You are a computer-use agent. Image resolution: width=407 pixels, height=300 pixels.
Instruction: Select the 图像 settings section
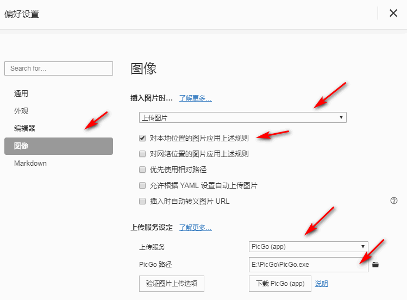click(59, 146)
